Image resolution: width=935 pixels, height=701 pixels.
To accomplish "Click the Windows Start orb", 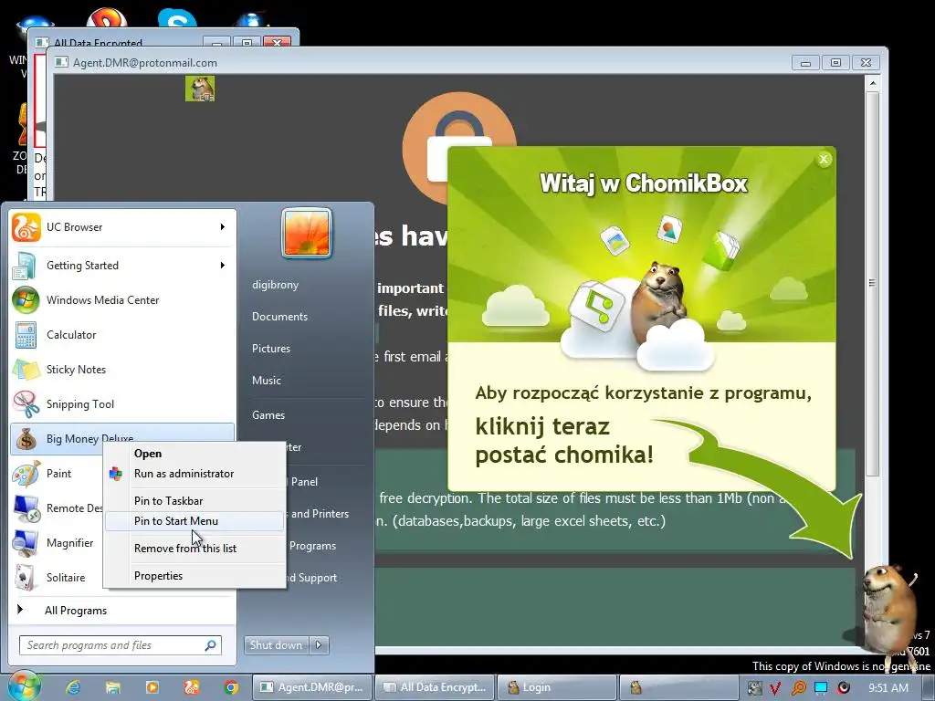I will tap(24, 686).
